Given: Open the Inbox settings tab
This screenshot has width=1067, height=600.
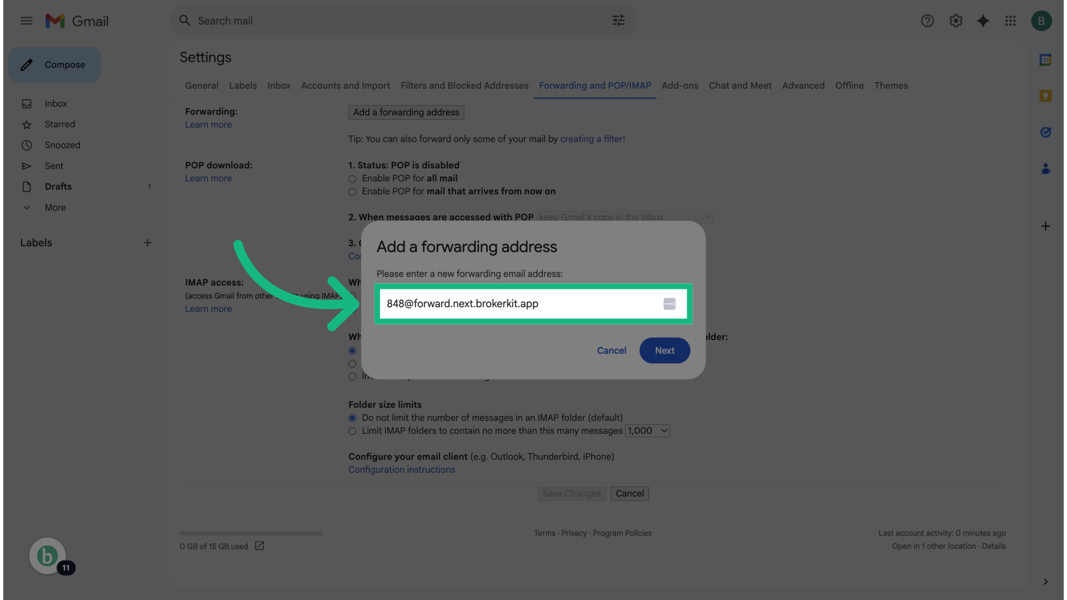Looking at the screenshot, I should (279, 86).
